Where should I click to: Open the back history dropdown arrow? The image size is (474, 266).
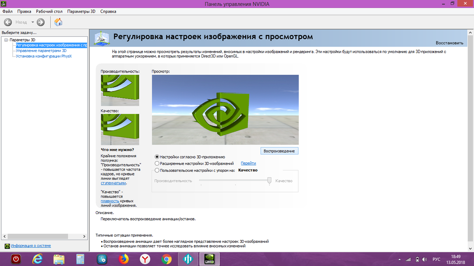tap(33, 22)
